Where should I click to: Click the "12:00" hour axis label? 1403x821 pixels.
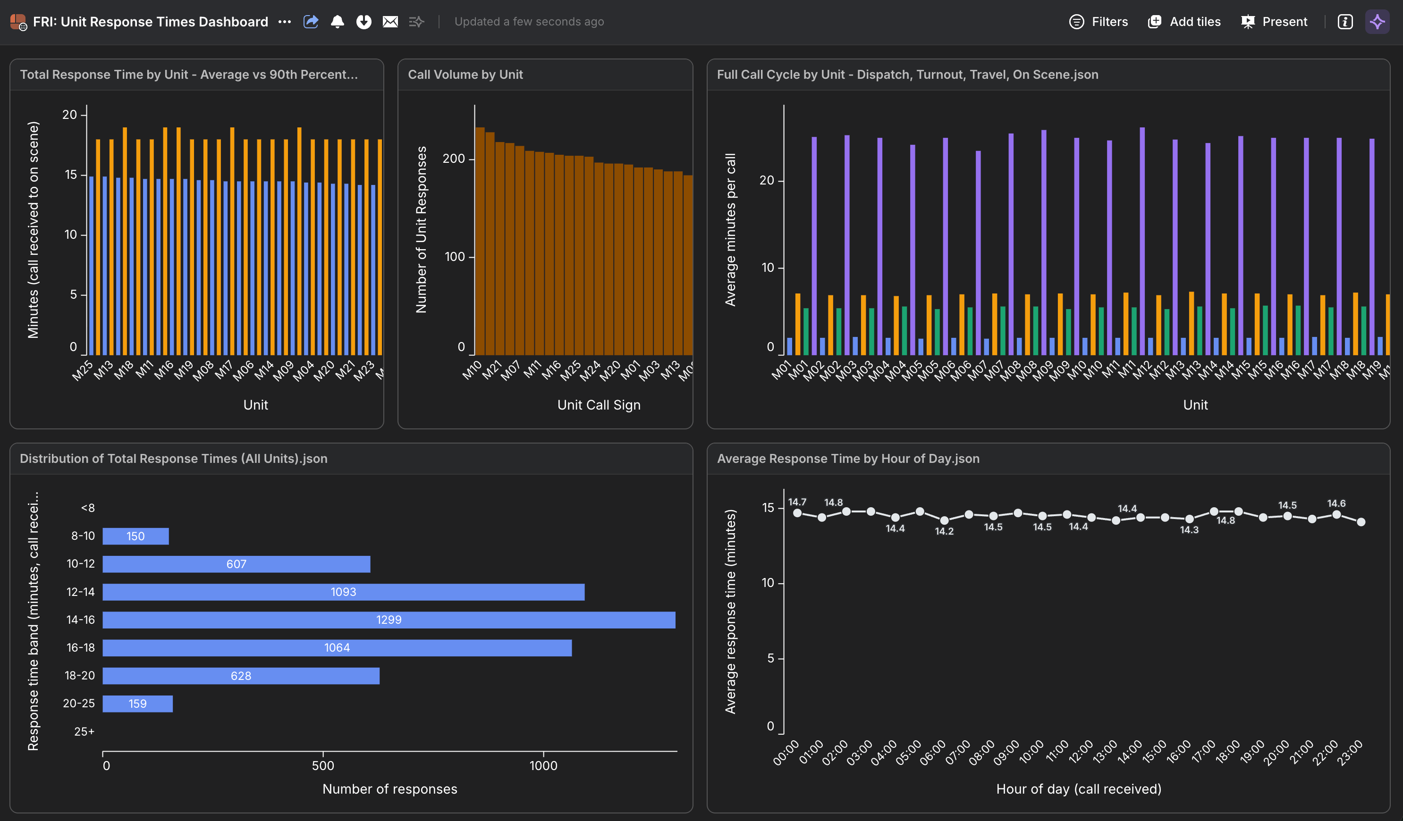pyautogui.click(x=1080, y=753)
